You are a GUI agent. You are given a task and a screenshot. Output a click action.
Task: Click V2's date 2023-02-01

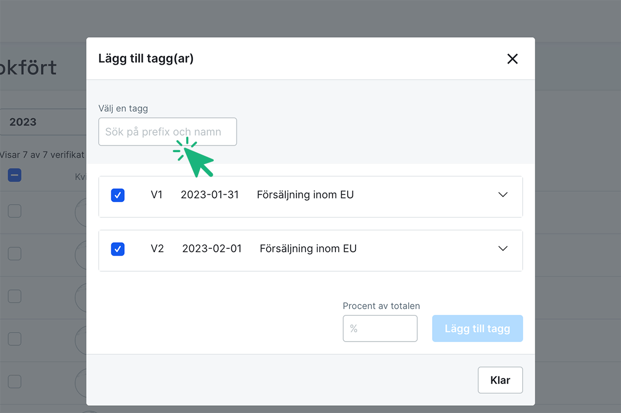click(211, 248)
